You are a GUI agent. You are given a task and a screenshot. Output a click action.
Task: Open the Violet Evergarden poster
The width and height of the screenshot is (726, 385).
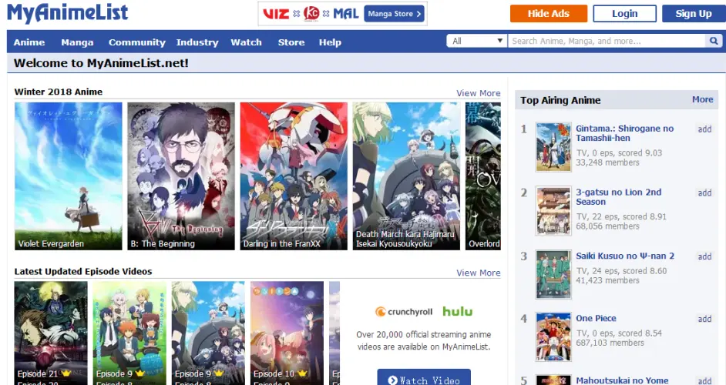pyautogui.click(x=69, y=176)
